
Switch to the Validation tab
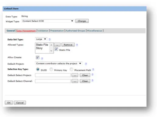click(x=43, y=31)
